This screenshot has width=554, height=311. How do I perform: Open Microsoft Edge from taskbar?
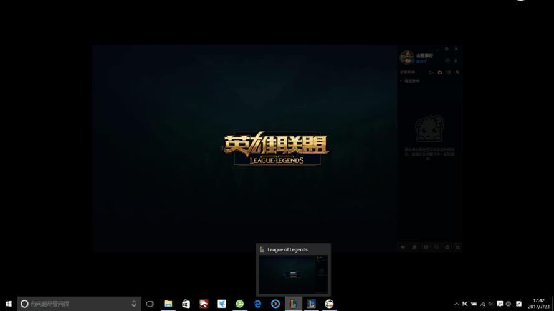[x=257, y=304]
